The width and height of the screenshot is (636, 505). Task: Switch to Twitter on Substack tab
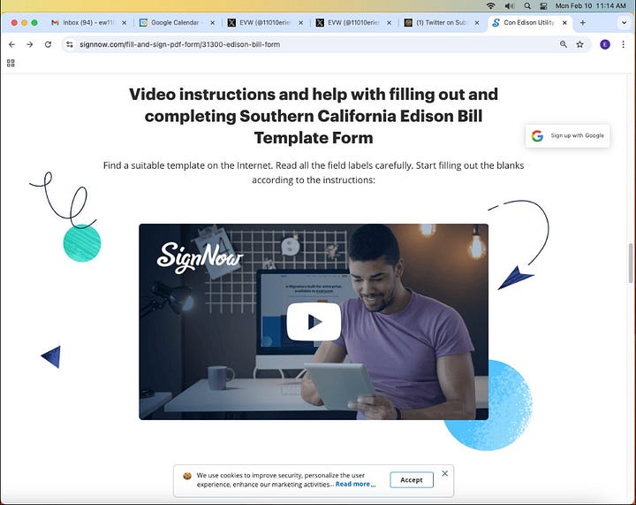point(443,23)
